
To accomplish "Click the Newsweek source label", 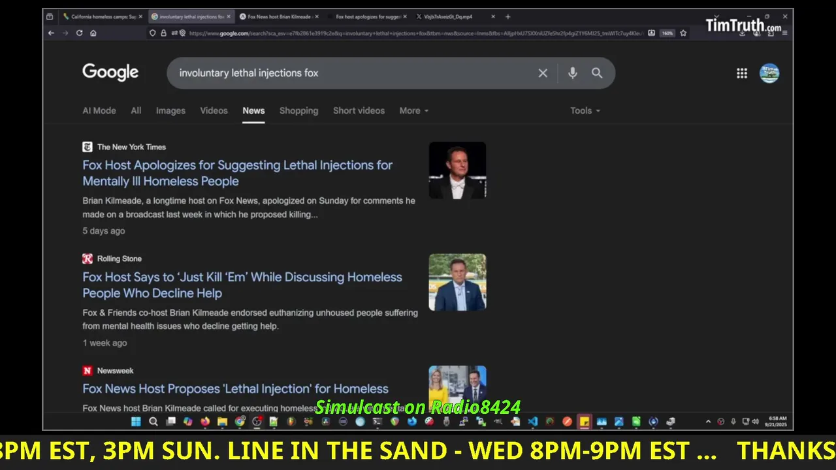I will pos(115,370).
